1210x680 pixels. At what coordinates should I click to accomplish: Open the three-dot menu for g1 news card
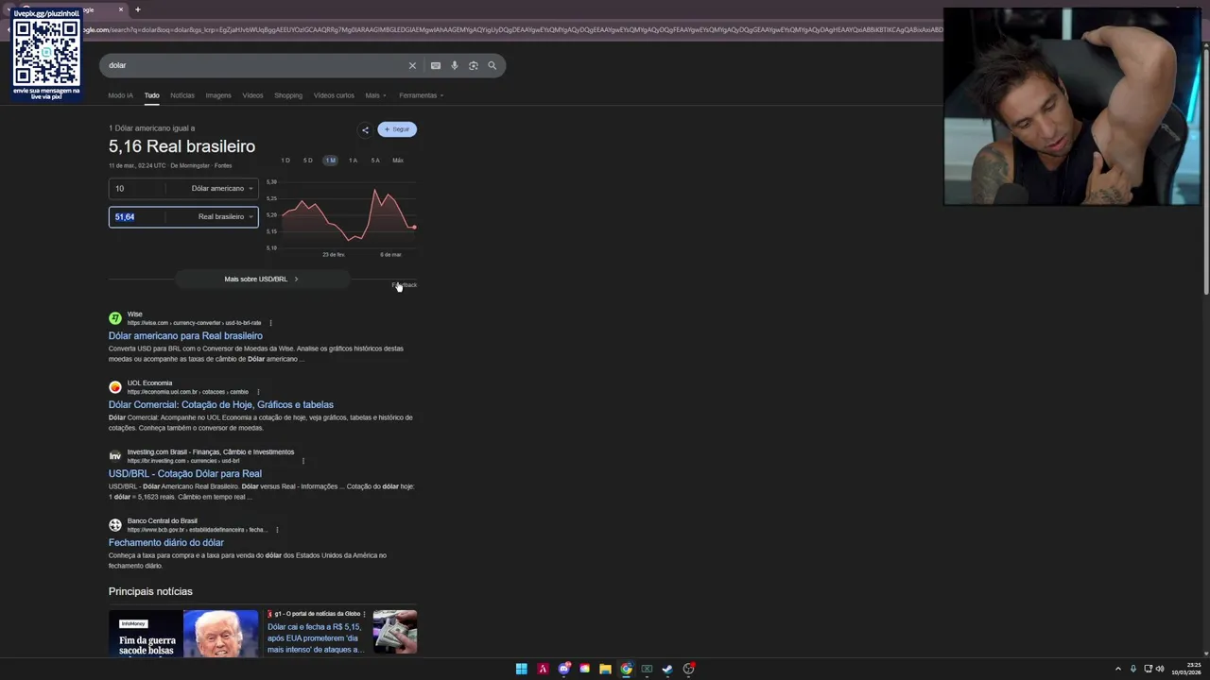[x=366, y=614]
